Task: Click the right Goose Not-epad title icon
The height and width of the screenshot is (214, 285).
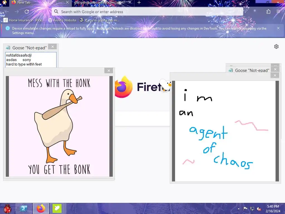Action: tap(231, 70)
